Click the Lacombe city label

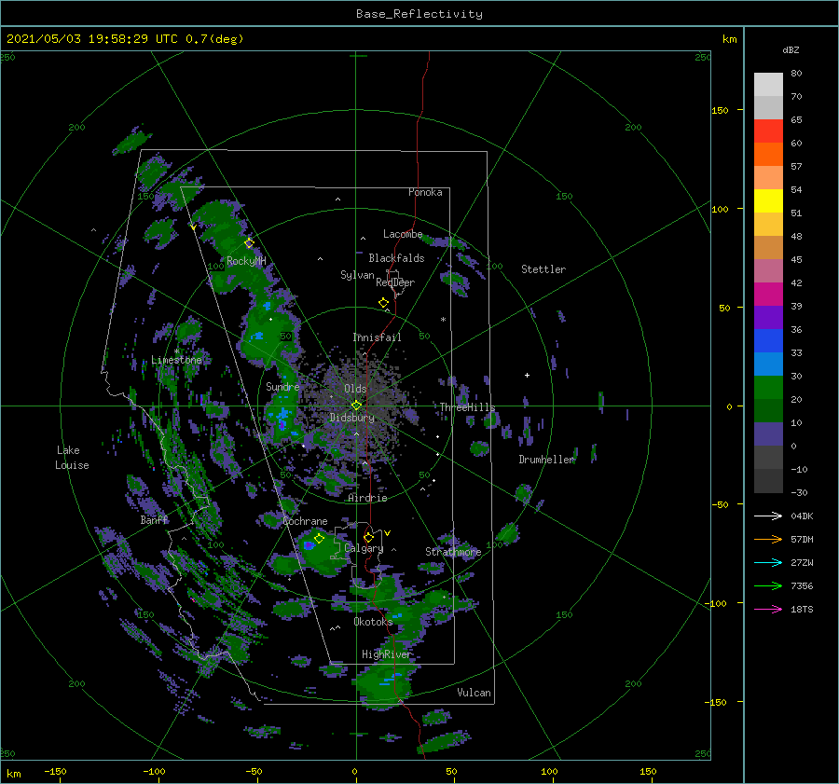click(403, 234)
